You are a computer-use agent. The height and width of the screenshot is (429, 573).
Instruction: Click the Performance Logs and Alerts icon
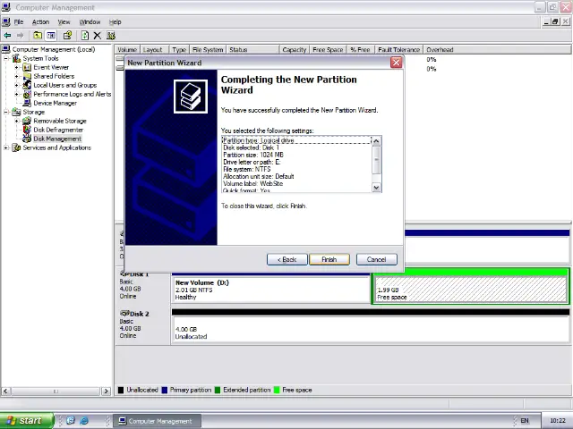[27, 94]
